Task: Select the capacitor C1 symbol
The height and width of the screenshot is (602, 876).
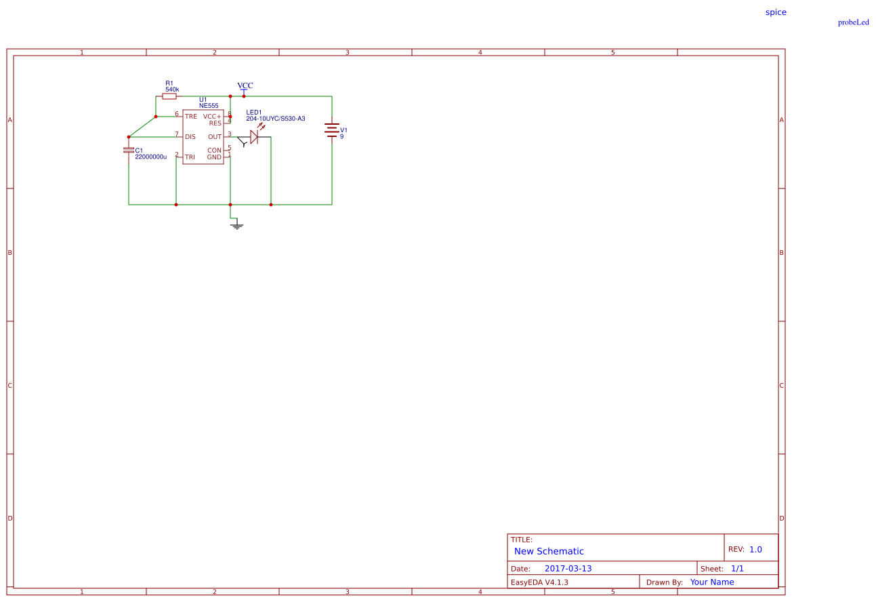Action: 129,149
